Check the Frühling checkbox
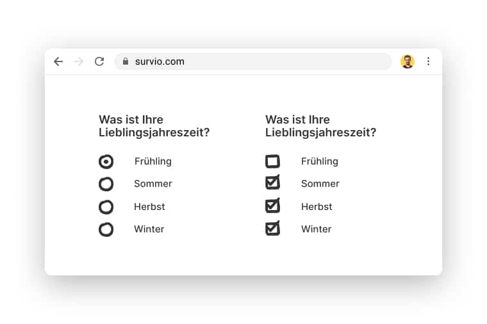 click(273, 161)
